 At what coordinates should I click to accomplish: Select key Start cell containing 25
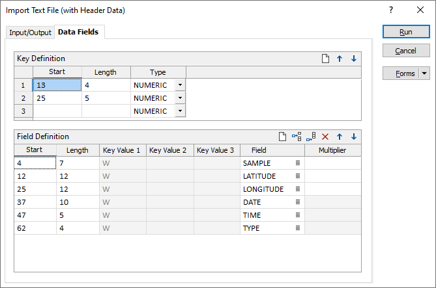click(57, 98)
